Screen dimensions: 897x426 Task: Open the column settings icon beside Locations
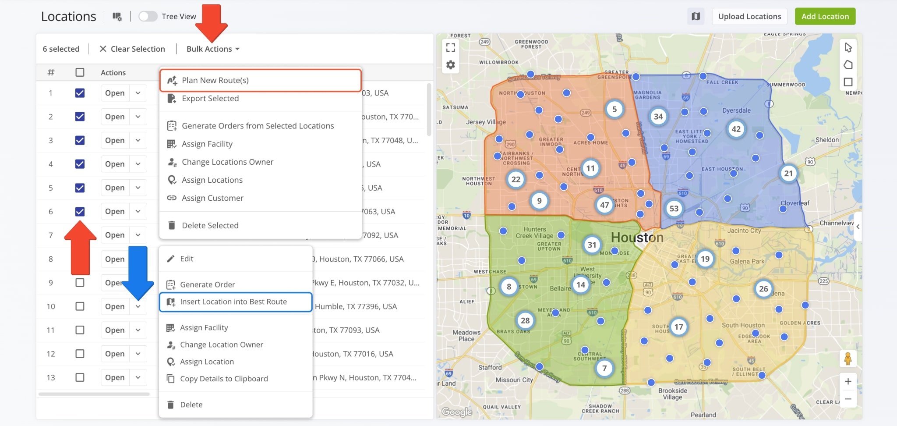117,17
